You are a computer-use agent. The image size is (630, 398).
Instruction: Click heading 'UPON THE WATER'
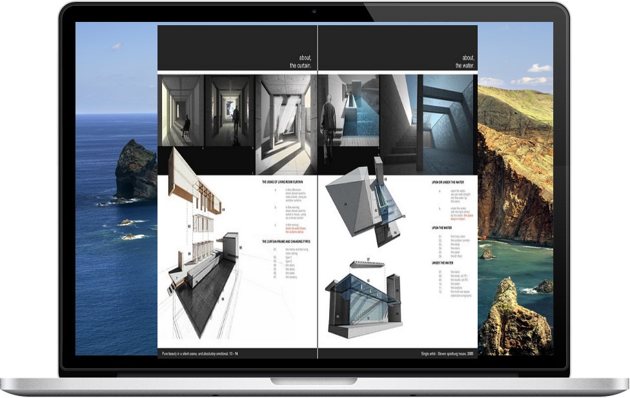click(442, 228)
